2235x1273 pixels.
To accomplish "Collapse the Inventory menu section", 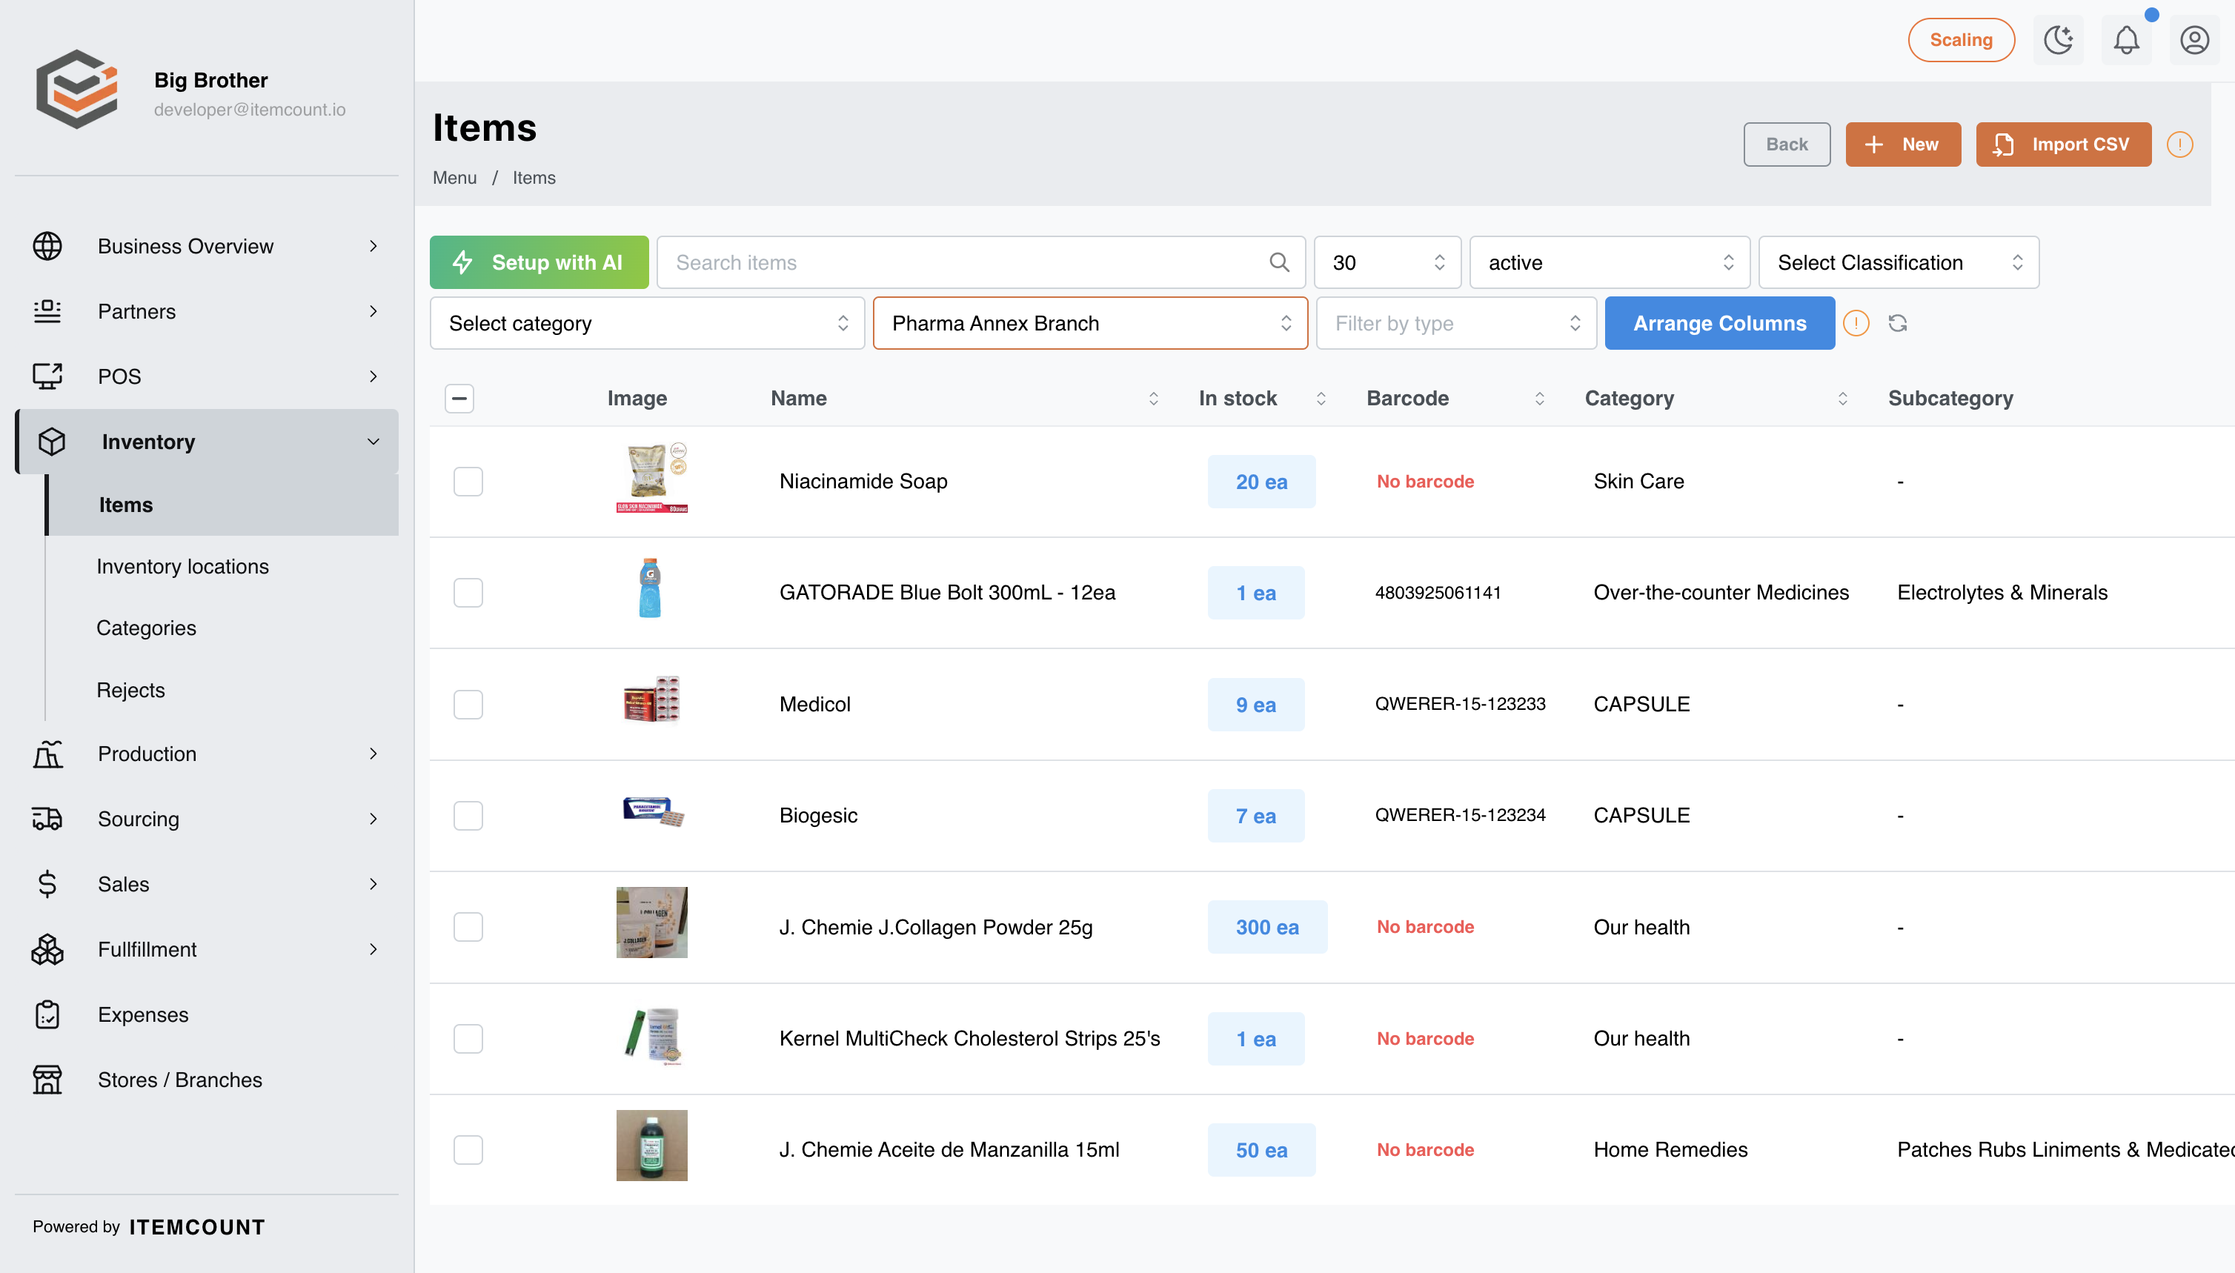I will point(207,442).
